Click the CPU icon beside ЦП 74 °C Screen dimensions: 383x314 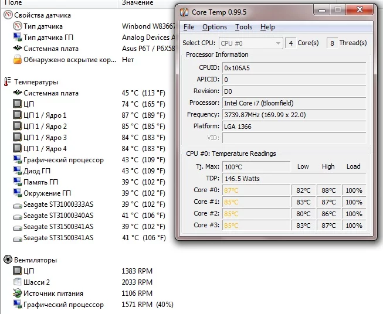pyautogui.click(x=18, y=104)
